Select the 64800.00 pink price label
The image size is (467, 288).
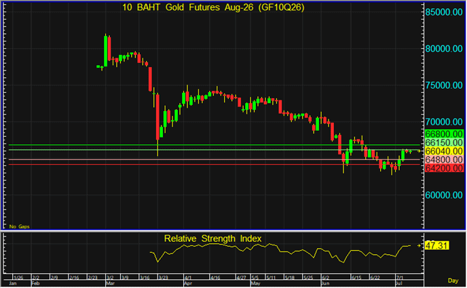tap(444, 159)
